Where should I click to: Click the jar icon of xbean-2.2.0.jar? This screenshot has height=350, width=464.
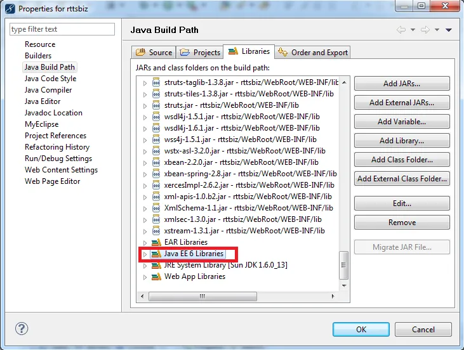pyautogui.click(x=156, y=162)
